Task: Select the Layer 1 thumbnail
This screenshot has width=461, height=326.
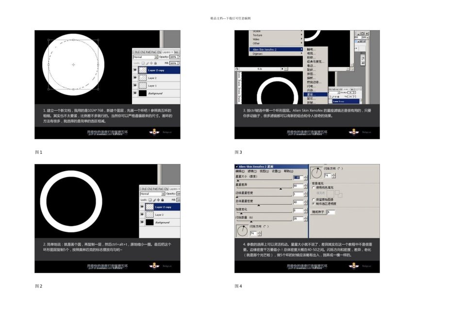Action: click(x=143, y=85)
